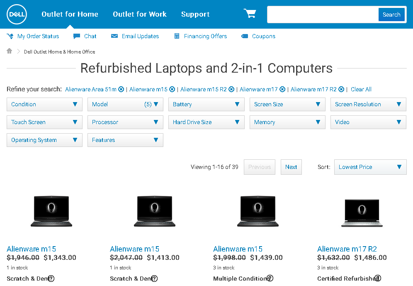This screenshot has height=286, width=413.
Task: Remove the Alienware m15 R2 filter
Action: click(x=231, y=89)
